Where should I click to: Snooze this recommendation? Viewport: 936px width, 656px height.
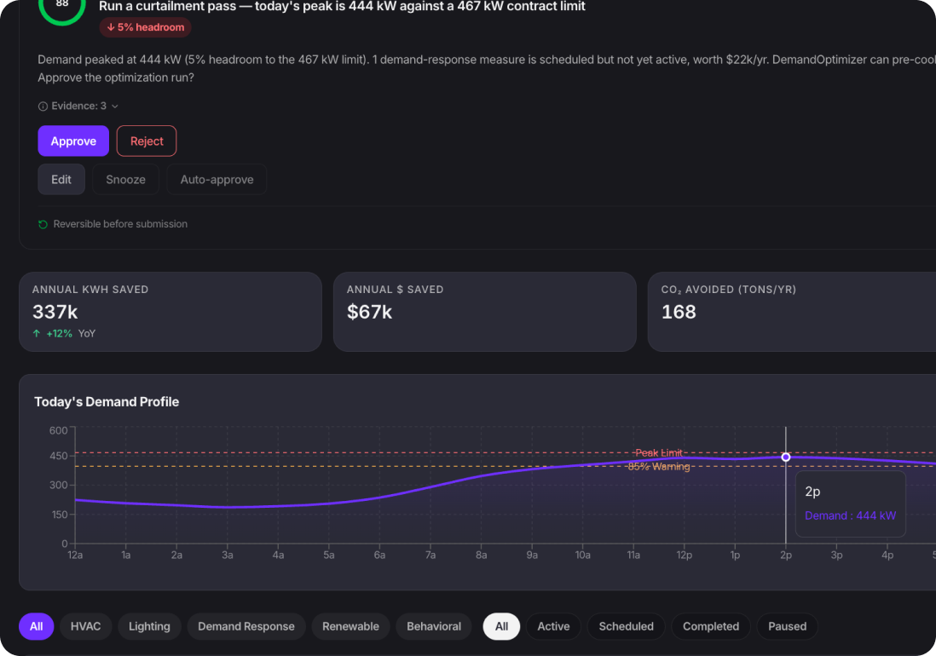125,180
